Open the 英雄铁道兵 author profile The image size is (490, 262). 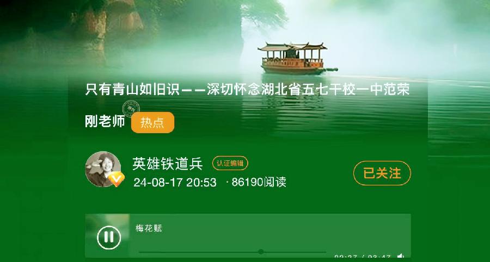click(168, 164)
